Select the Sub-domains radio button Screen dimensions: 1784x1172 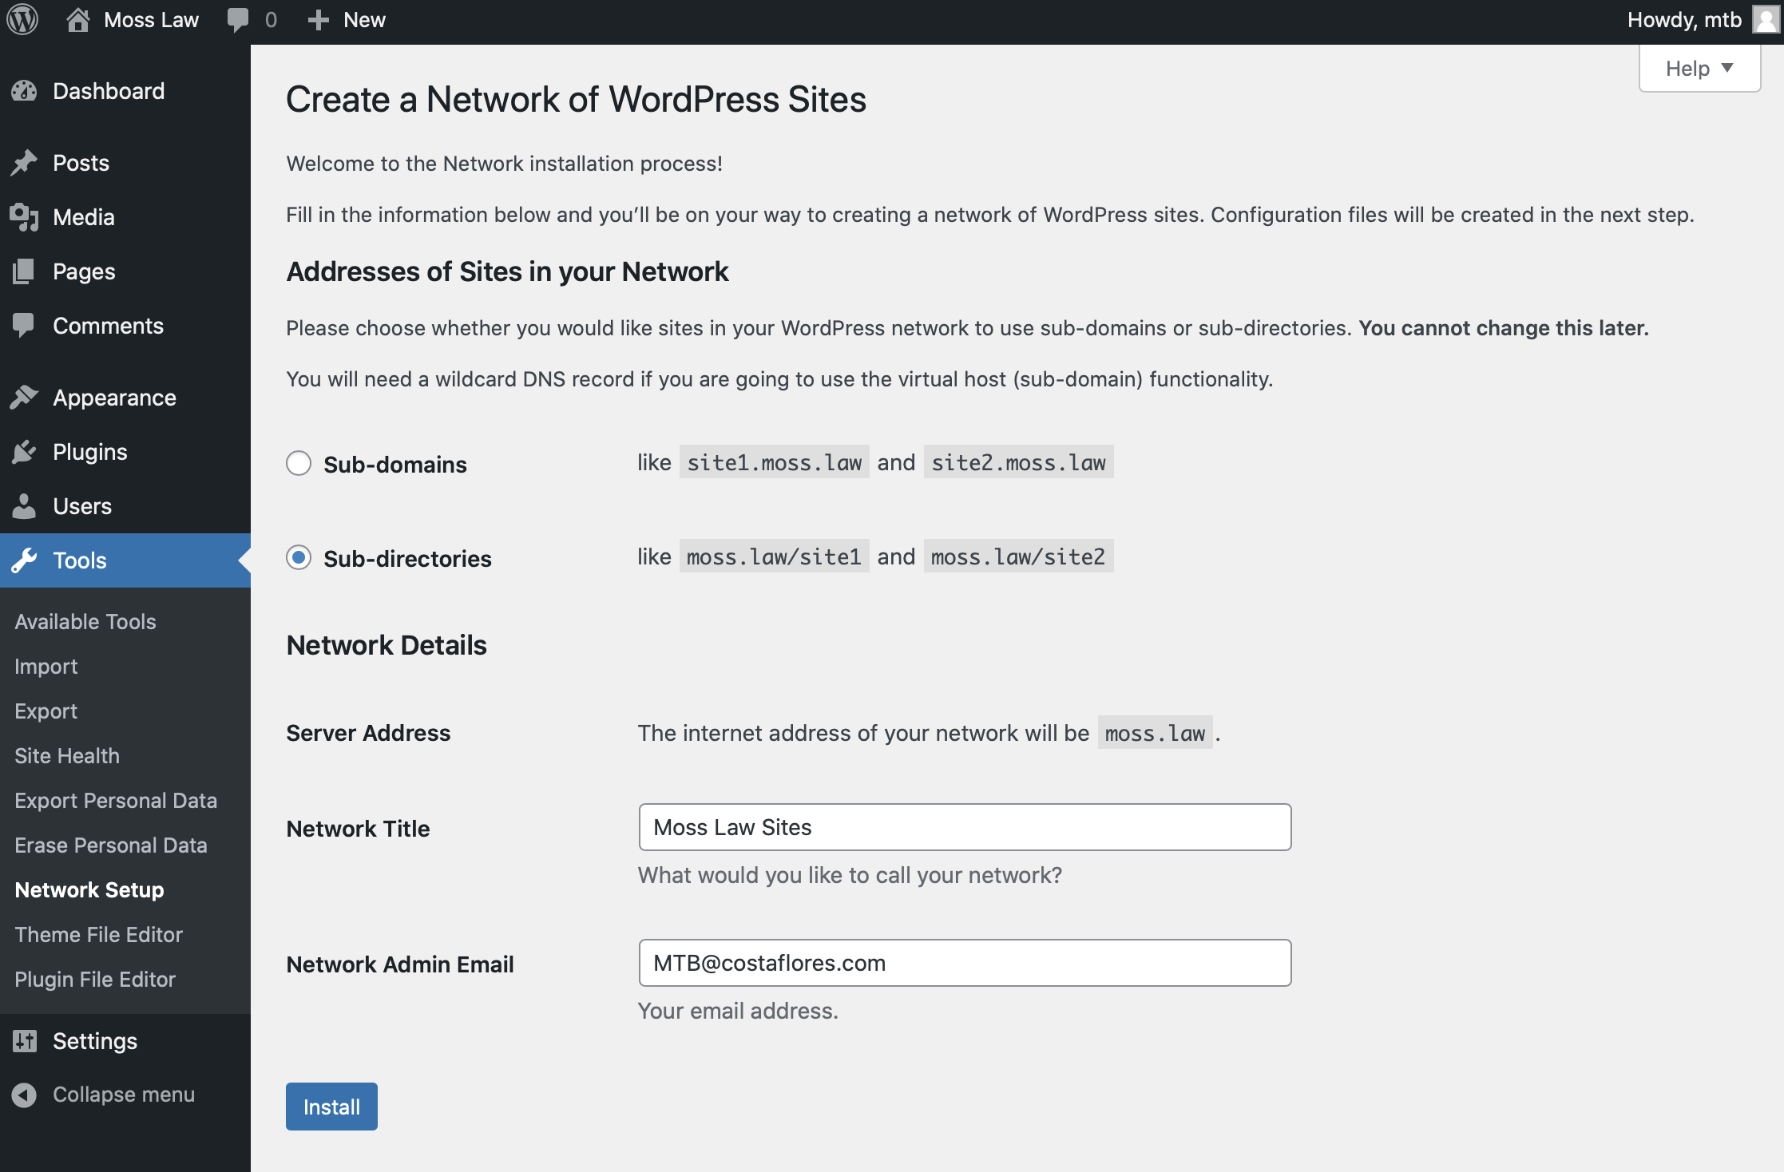[299, 463]
